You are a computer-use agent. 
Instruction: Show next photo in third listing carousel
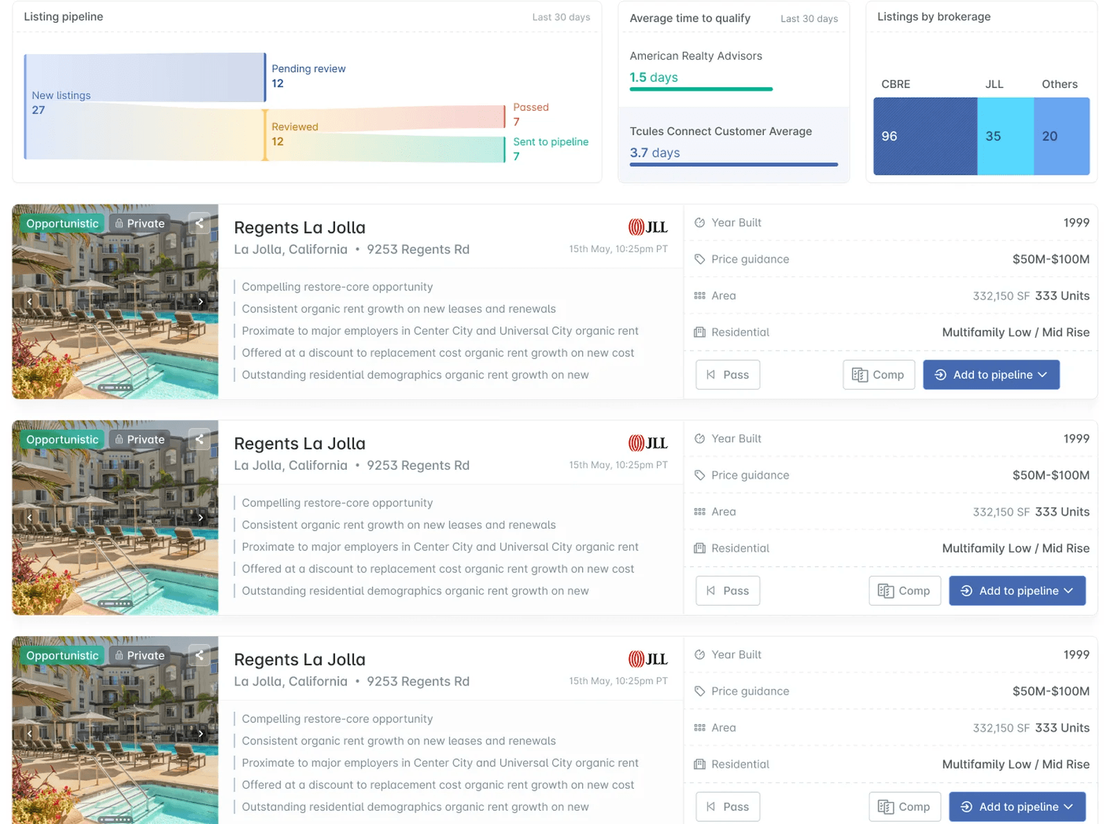201,734
